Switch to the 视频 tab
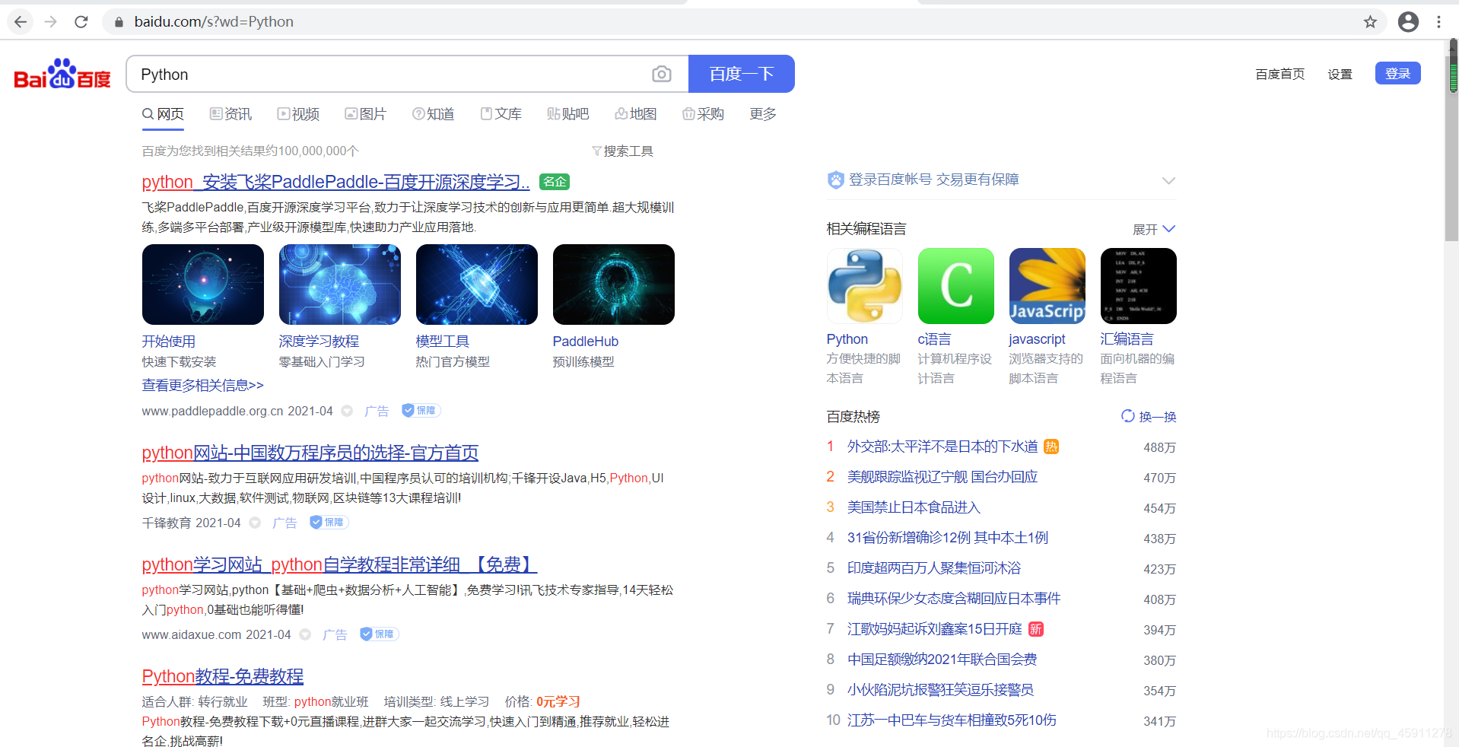 298,114
